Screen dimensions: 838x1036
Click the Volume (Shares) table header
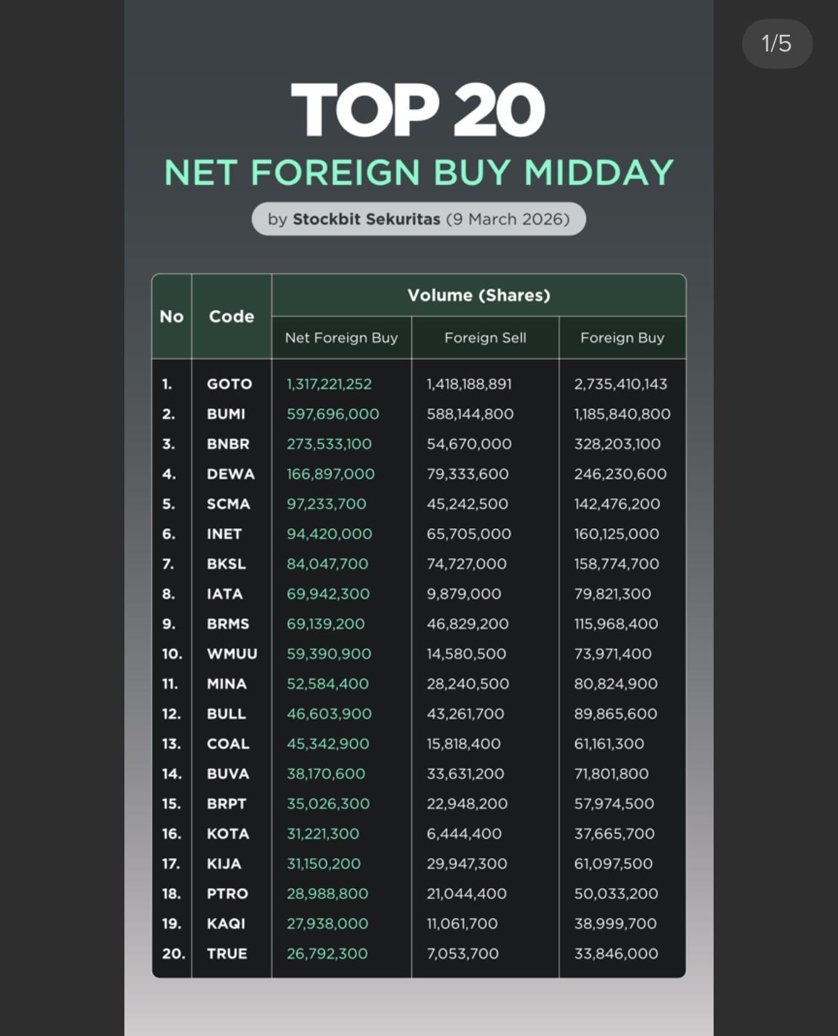tap(478, 295)
